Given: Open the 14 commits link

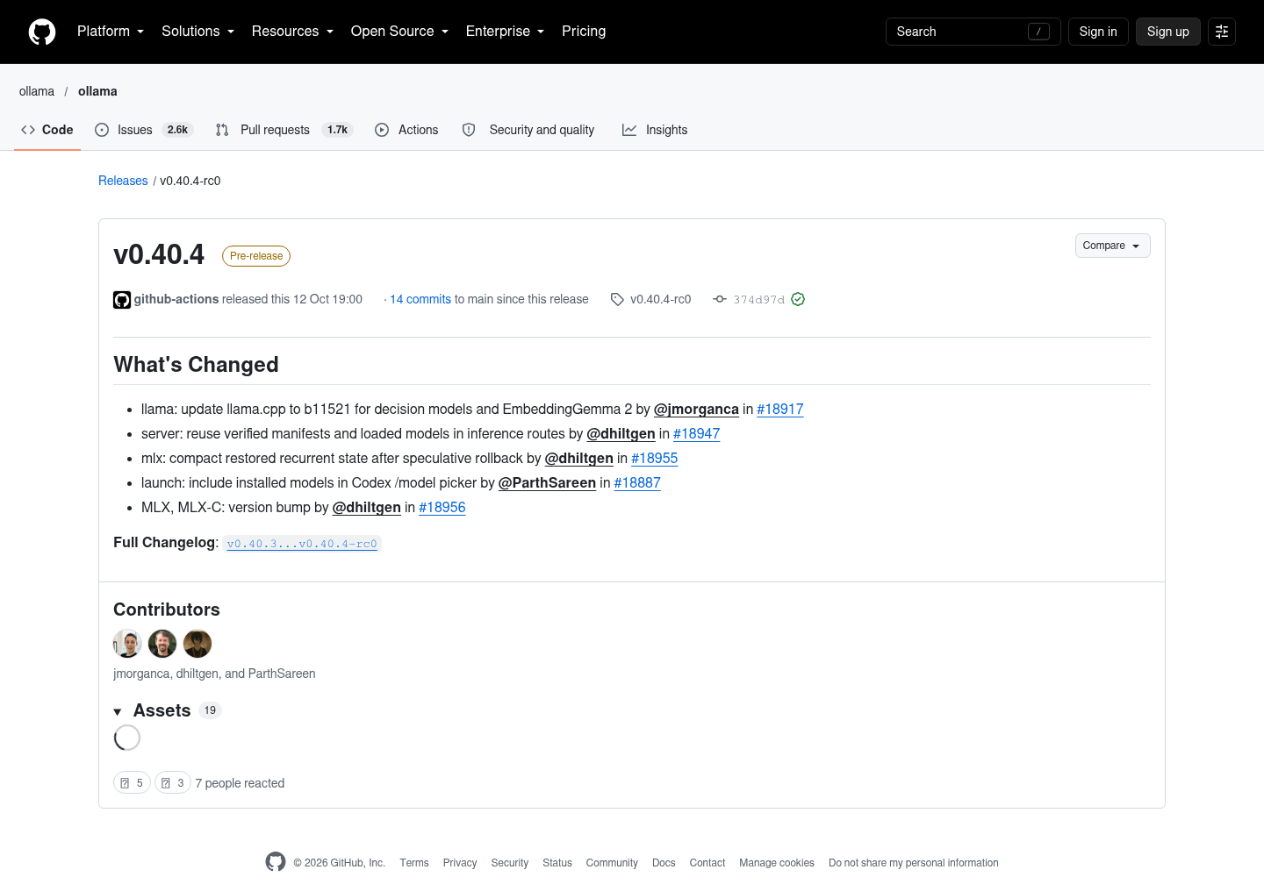Looking at the screenshot, I should pos(420,299).
